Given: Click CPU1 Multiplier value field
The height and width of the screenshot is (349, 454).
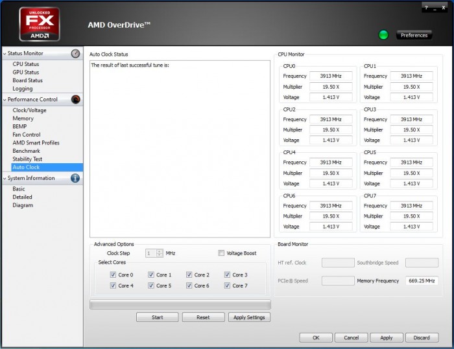Looking at the screenshot, I should click(411, 87).
